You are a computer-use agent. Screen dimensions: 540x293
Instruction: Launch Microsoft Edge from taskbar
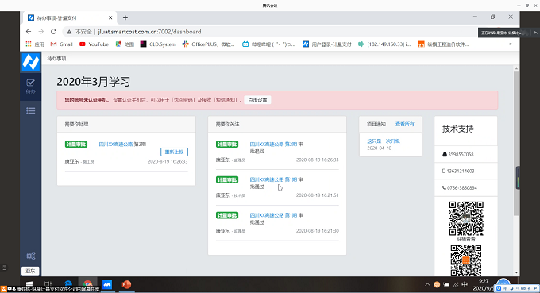click(67, 285)
